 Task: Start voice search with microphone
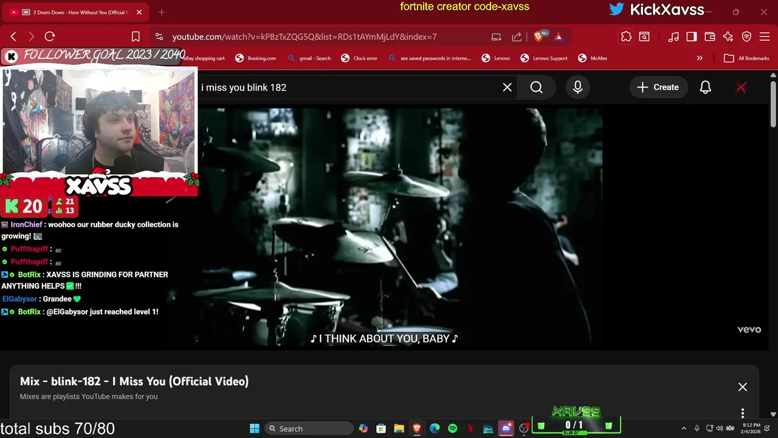coord(577,88)
